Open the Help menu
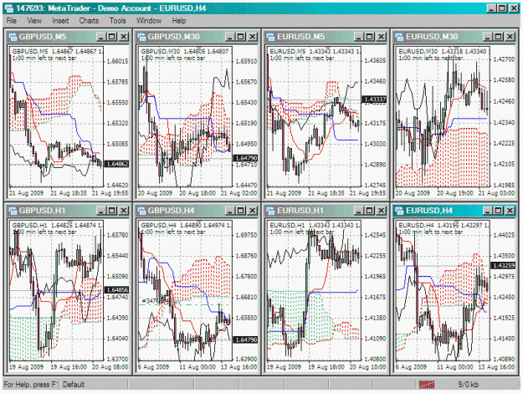 [x=179, y=21]
